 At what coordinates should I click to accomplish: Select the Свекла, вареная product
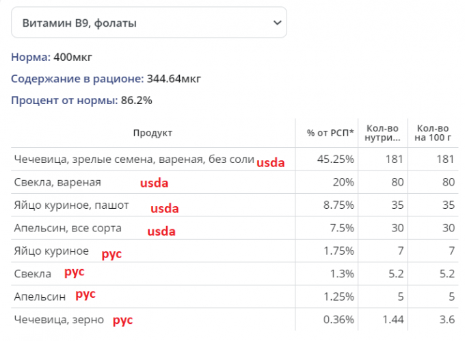(57, 182)
